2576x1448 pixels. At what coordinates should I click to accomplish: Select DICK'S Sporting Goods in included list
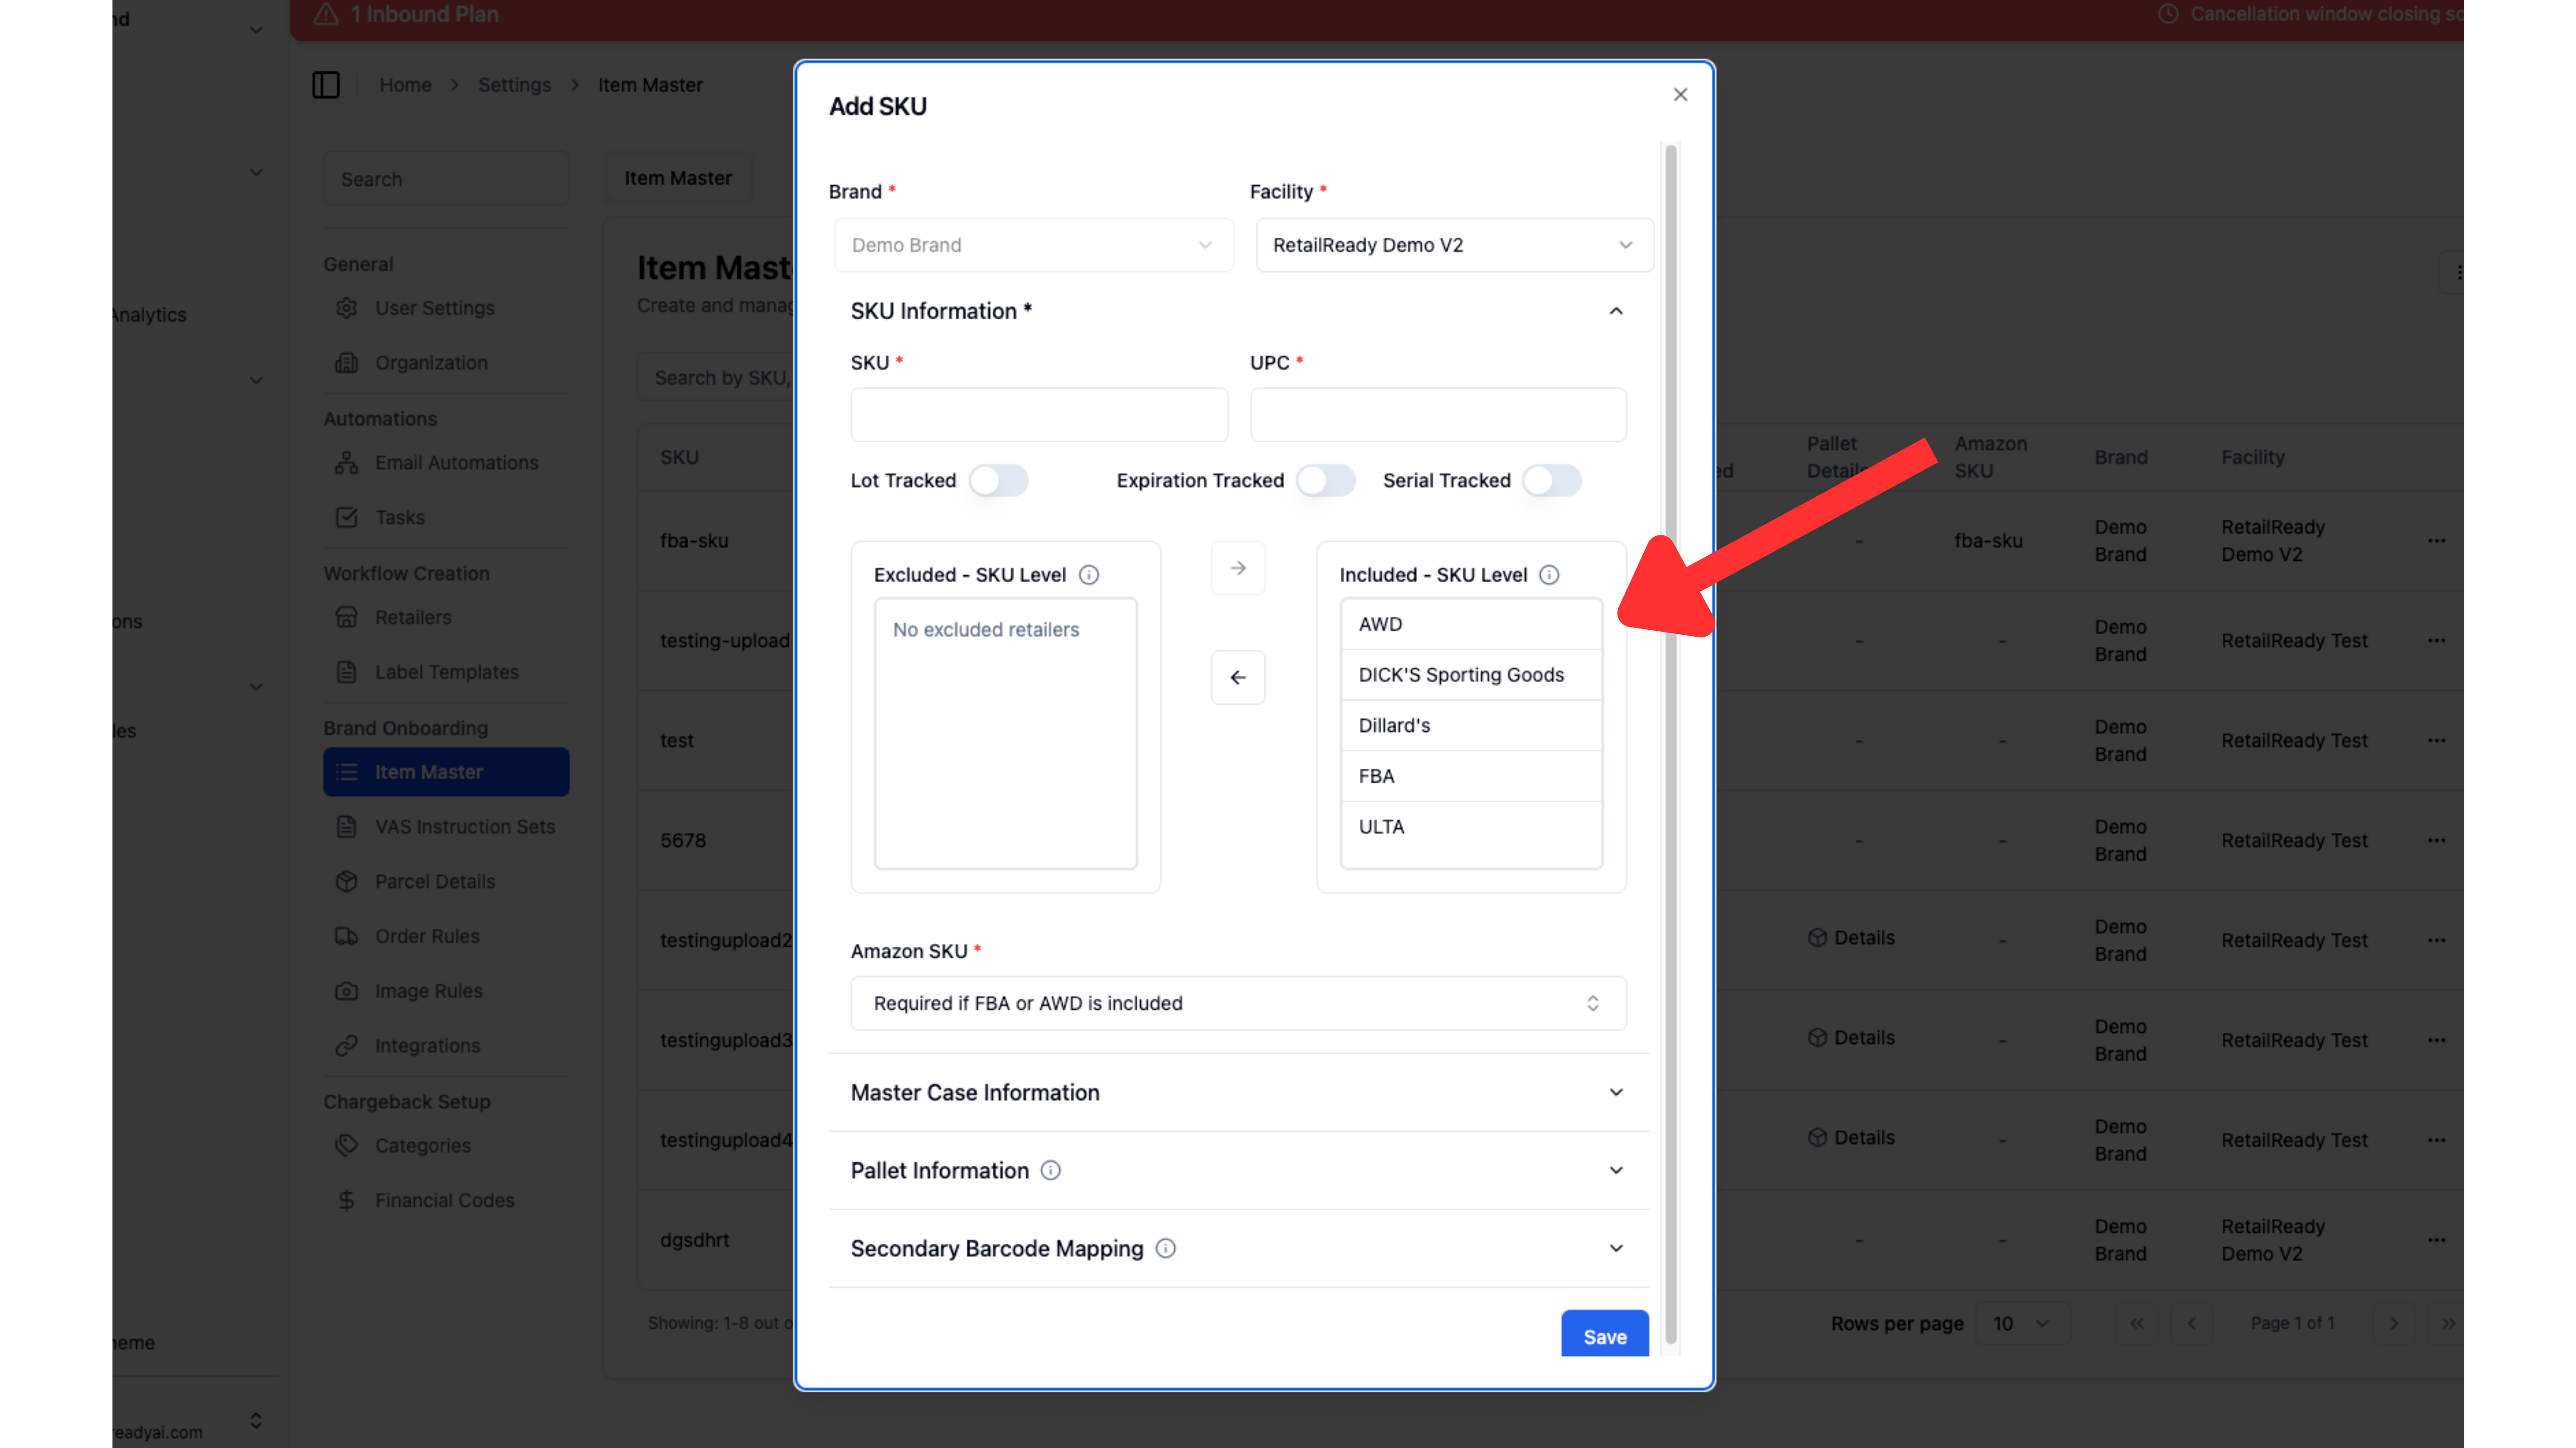click(1471, 675)
